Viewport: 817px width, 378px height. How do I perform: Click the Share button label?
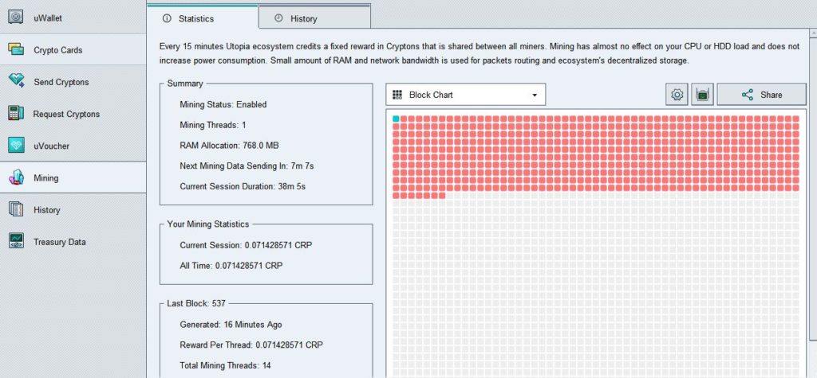772,95
